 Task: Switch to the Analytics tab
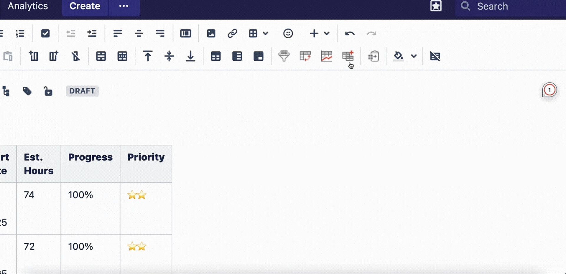point(27,6)
